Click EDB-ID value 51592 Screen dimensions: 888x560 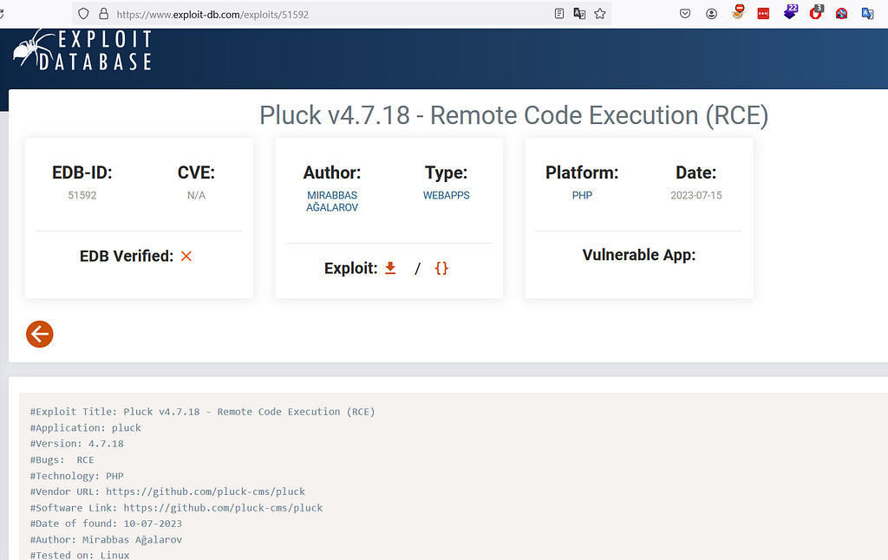82,195
